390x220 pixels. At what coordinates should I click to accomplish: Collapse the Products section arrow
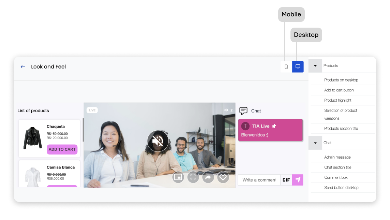click(315, 66)
